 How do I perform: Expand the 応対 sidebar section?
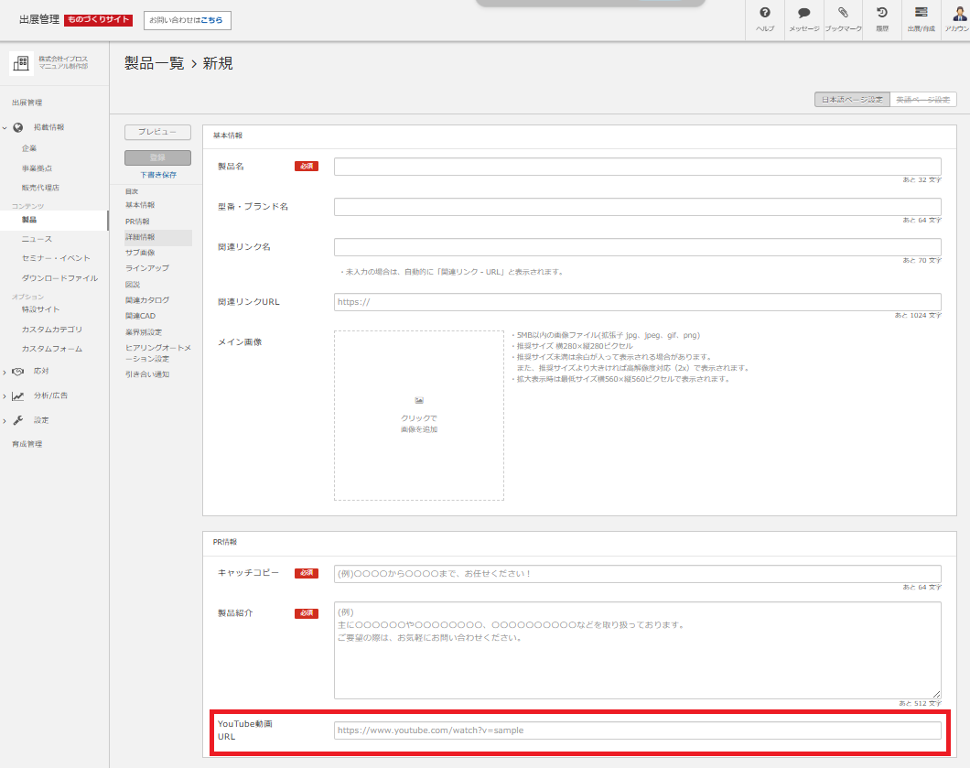pos(5,372)
